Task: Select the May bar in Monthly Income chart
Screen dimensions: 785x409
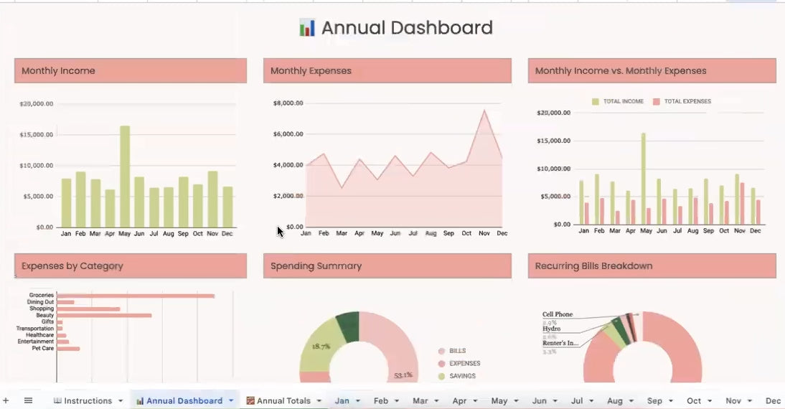Action: pos(124,176)
